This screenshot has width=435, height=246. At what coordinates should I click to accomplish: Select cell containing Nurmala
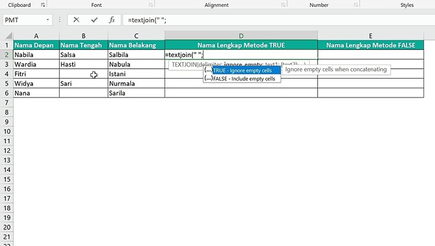point(136,83)
